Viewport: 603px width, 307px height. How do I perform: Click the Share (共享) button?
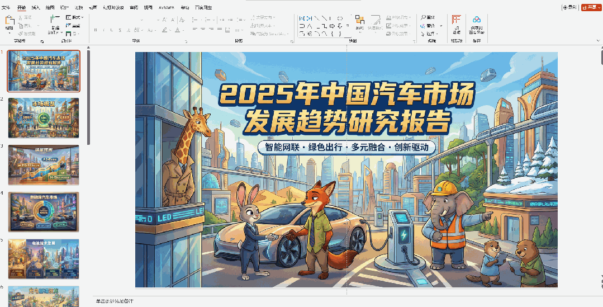[x=591, y=7]
